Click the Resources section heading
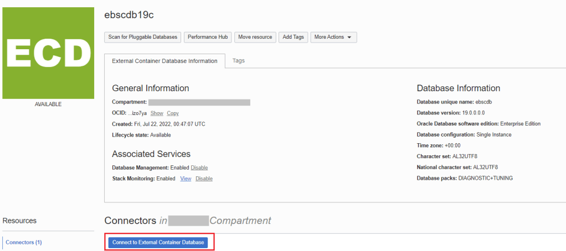The width and height of the screenshot is (566, 251). tap(20, 221)
